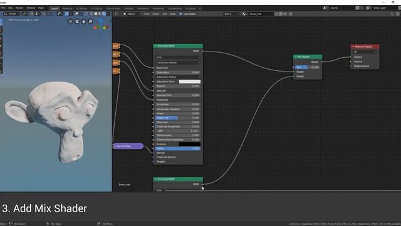Click the pin material icon
The width and height of the screenshot is (401, 226).
[291, 14]
